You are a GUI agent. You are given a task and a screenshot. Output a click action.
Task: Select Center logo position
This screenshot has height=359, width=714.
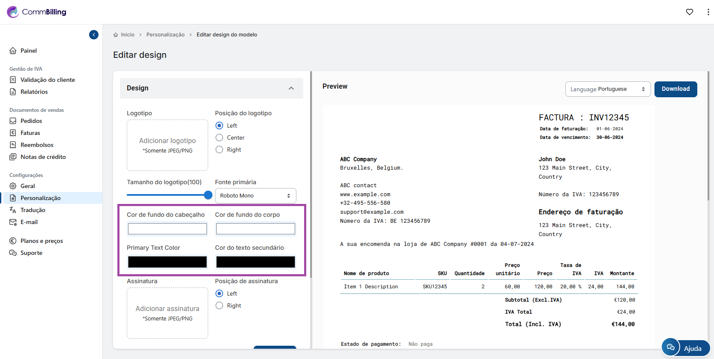(219, 138)
